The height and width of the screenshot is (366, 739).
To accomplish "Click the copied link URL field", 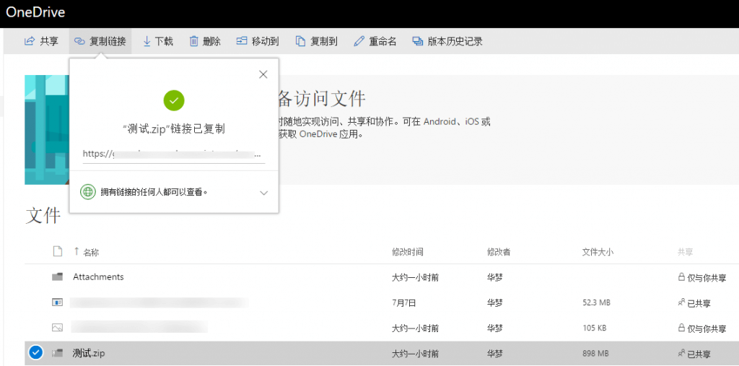I will click(x=173, y=154).
